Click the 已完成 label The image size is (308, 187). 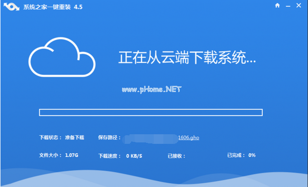tap(236, 155)
